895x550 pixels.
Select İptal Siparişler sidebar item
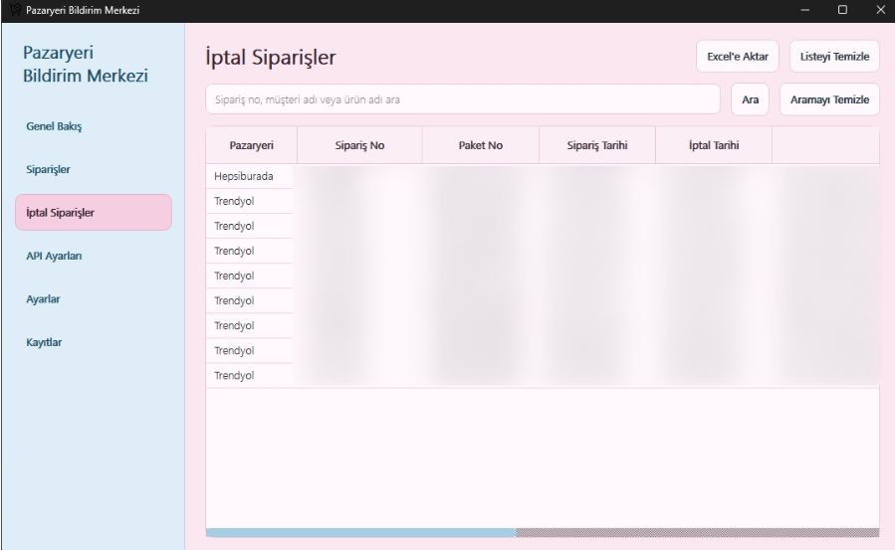93,213
